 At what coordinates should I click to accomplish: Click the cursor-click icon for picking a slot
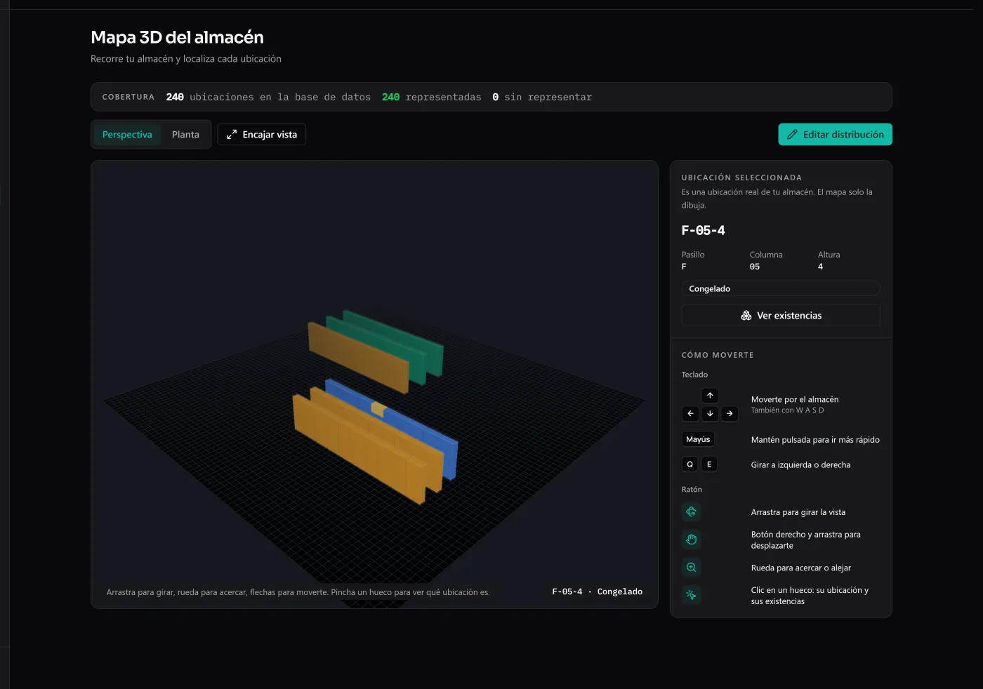point(692,595)
